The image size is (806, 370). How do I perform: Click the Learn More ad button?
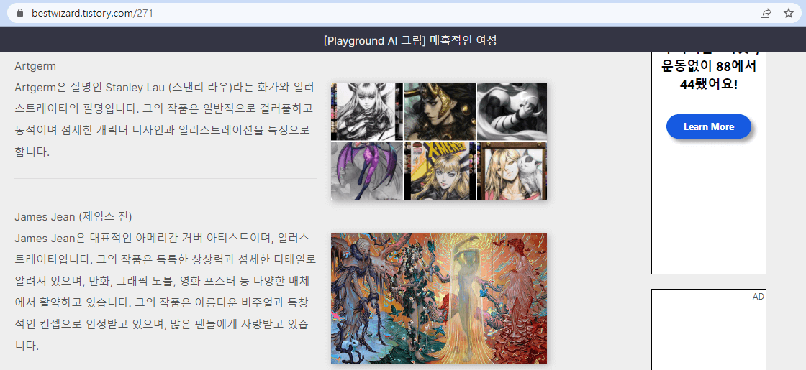(708, 126)
